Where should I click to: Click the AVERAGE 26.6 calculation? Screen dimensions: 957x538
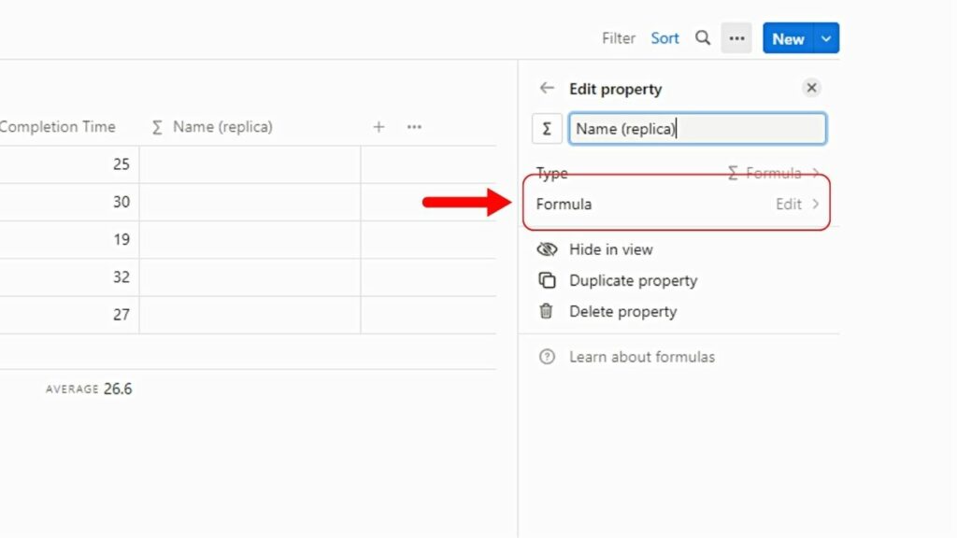pos(90,389)
